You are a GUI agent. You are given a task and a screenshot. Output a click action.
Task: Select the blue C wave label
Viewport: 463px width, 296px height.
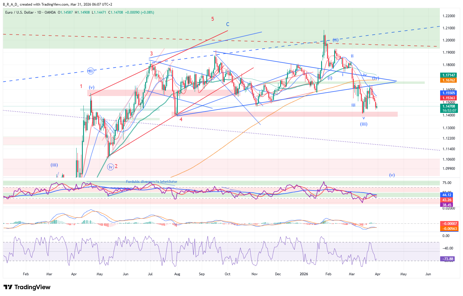227,24
